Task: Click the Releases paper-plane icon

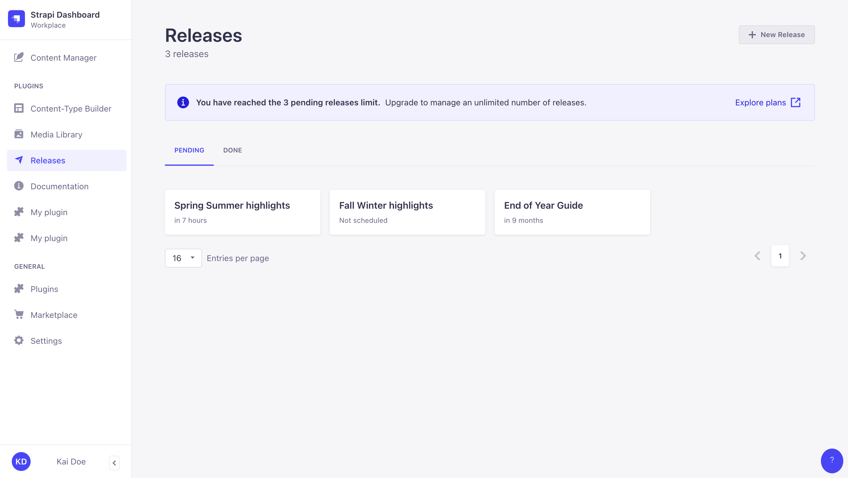Action: [x=19, y=160]
